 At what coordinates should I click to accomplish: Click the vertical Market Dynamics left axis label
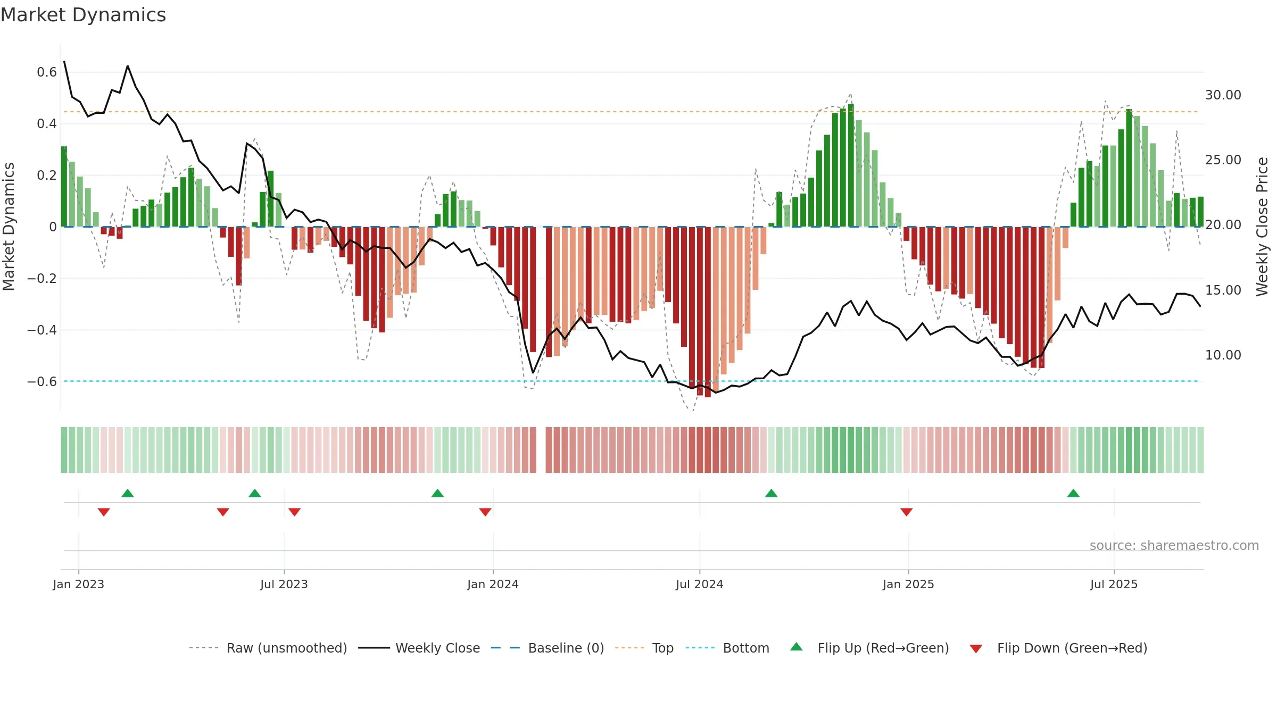[9, 227]
